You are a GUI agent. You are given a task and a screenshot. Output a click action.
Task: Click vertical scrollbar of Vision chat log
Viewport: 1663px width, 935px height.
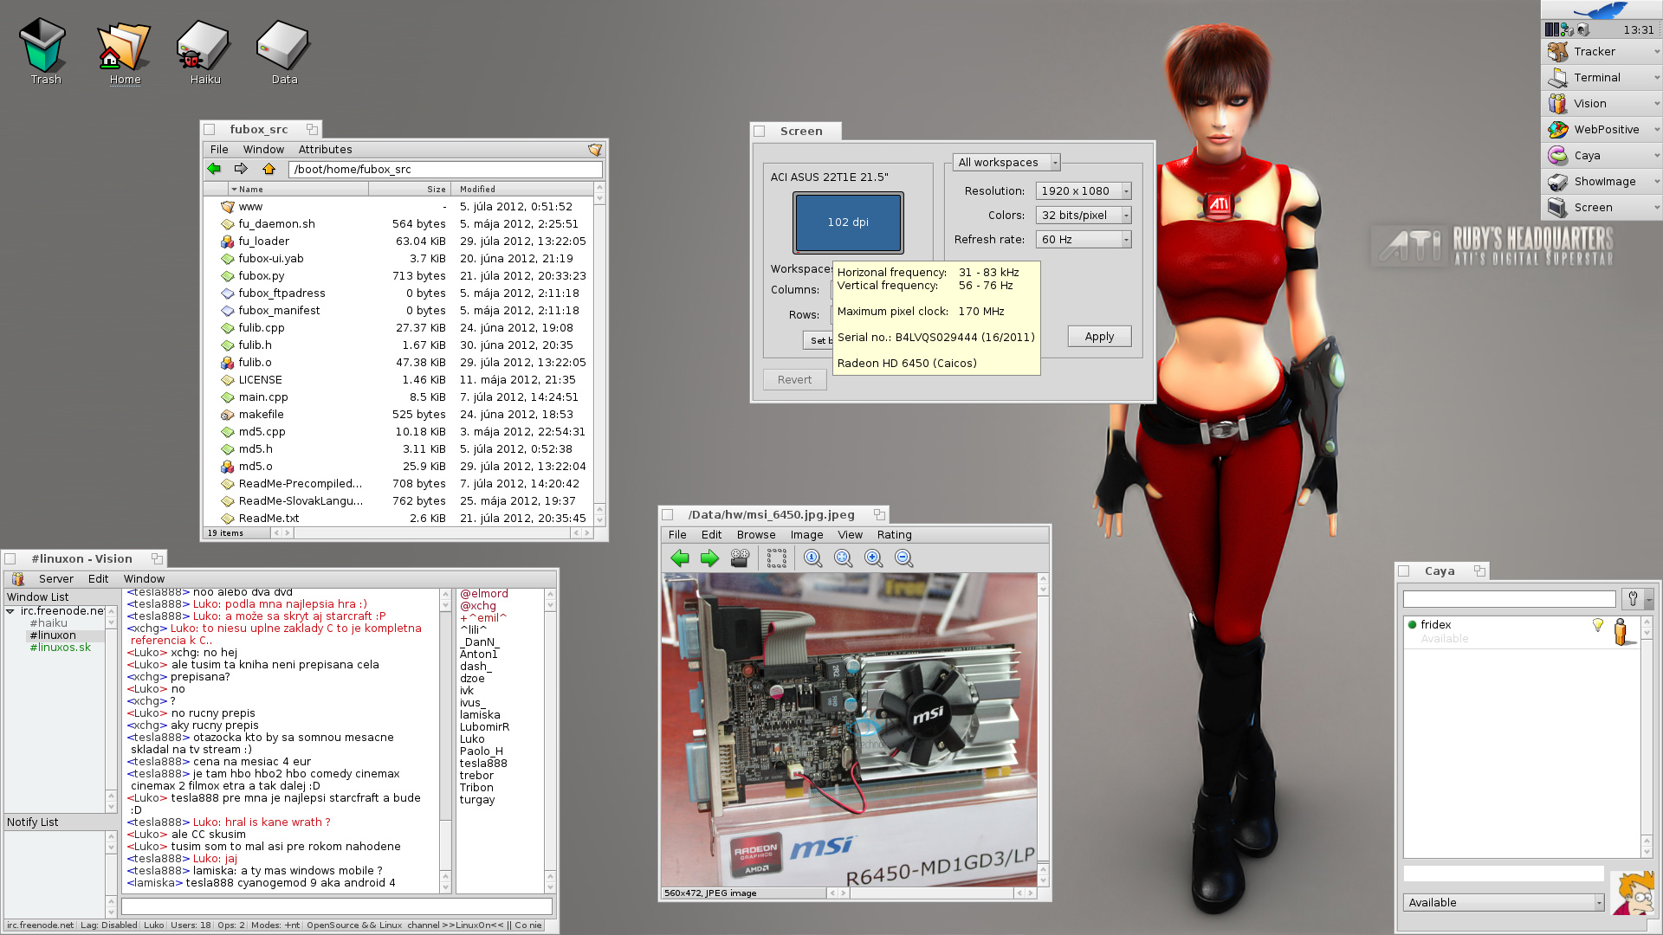pyautogui.click(x=445, y=740)
